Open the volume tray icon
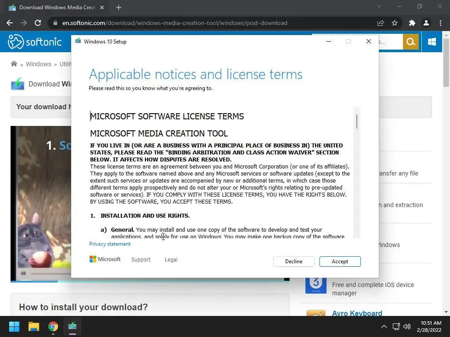 coord(406,326)
